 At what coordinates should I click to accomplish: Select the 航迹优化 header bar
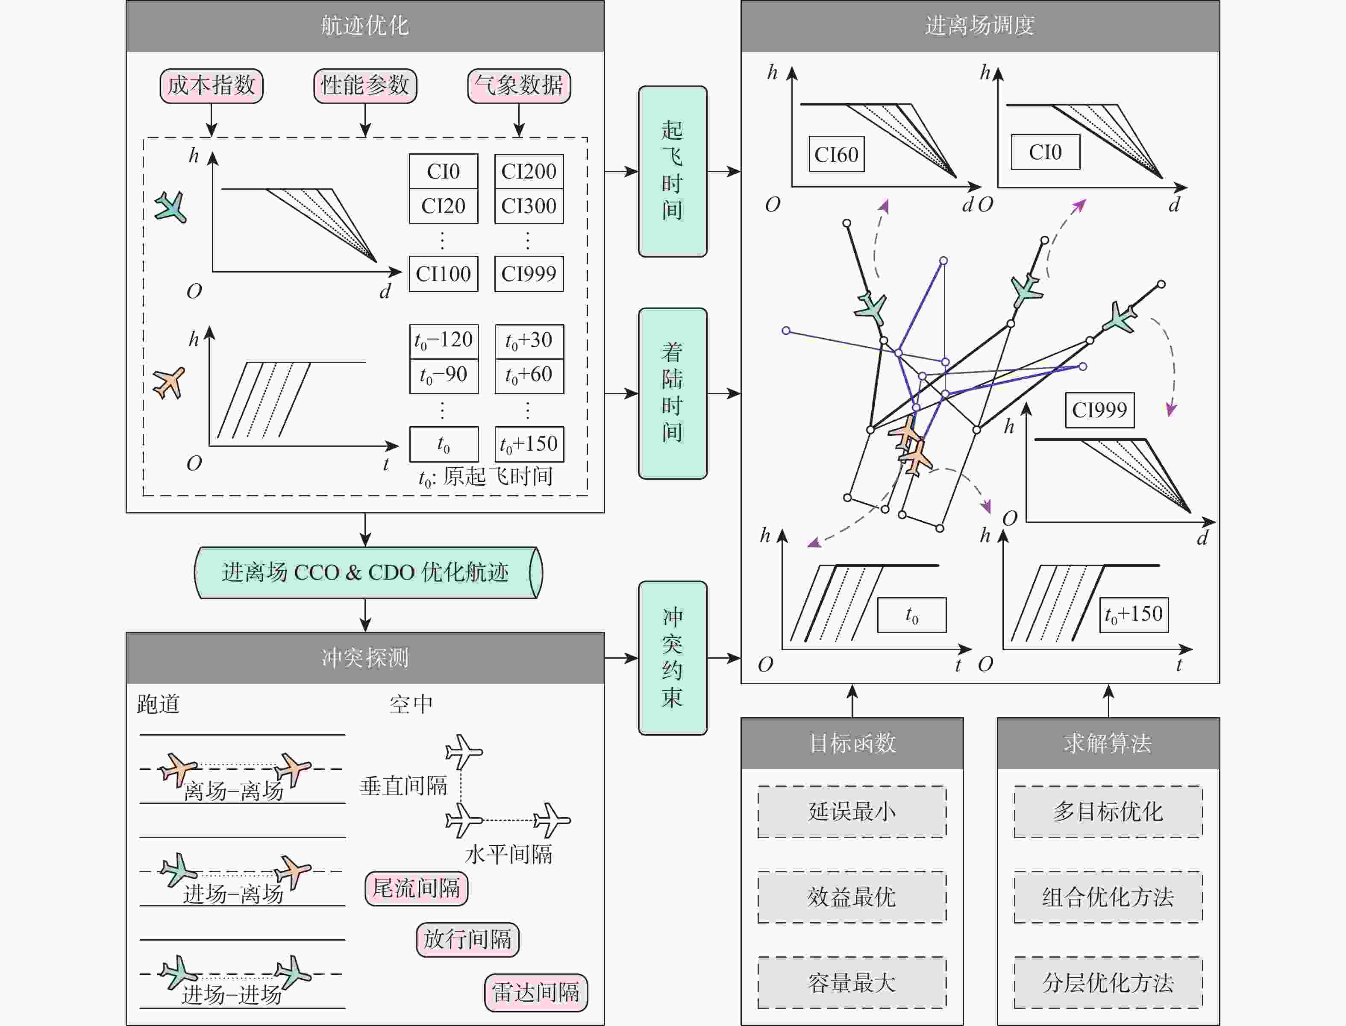(x=365, y=26)
